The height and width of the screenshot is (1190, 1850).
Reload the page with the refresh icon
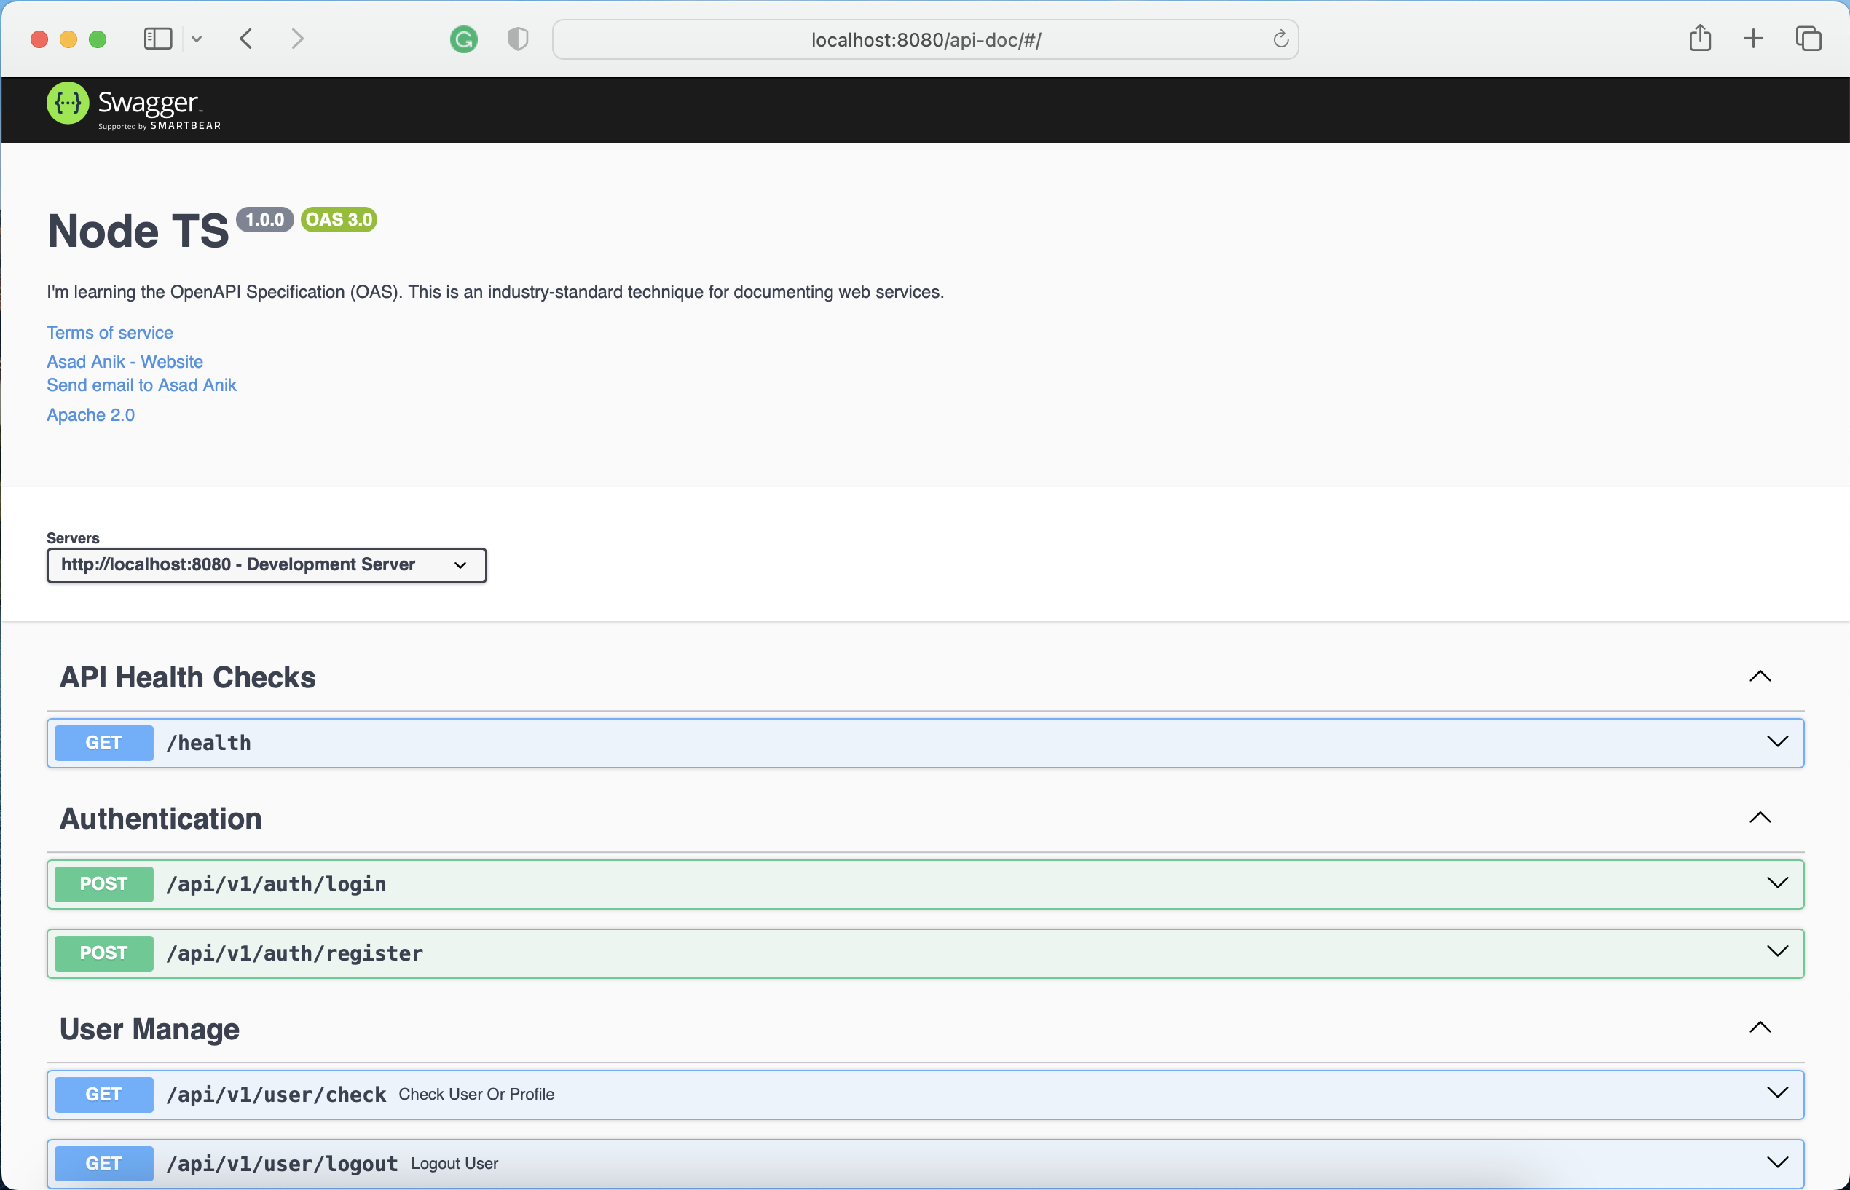pos(1280,39)
